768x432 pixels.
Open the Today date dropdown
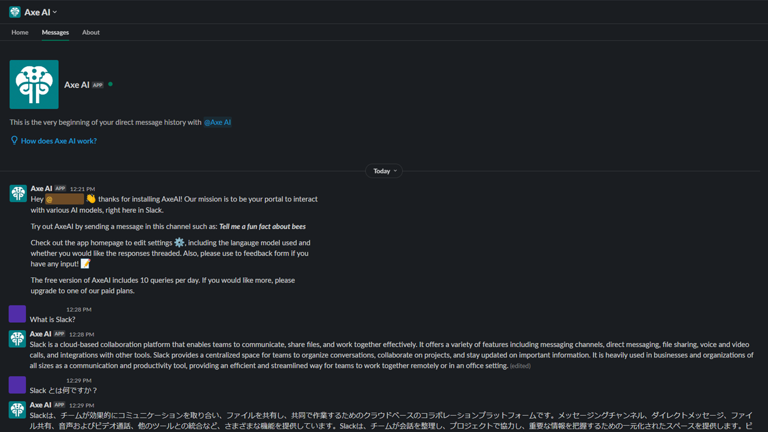(383, 170)
